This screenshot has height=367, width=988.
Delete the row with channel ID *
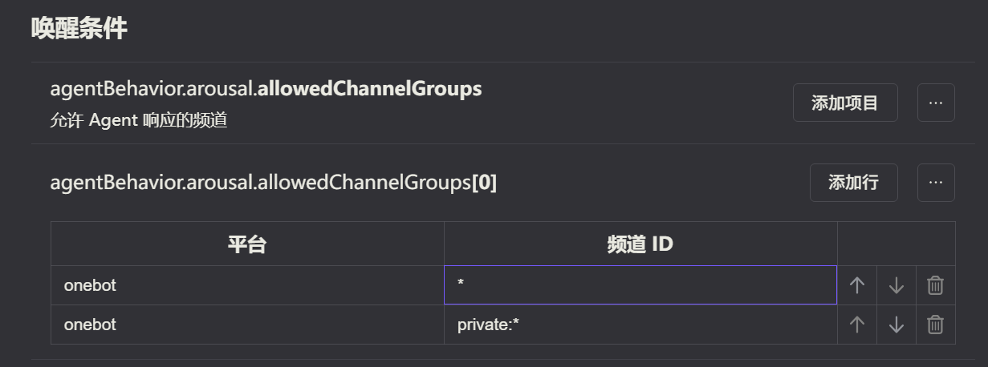pyautogui.click(x=935, y=285)
